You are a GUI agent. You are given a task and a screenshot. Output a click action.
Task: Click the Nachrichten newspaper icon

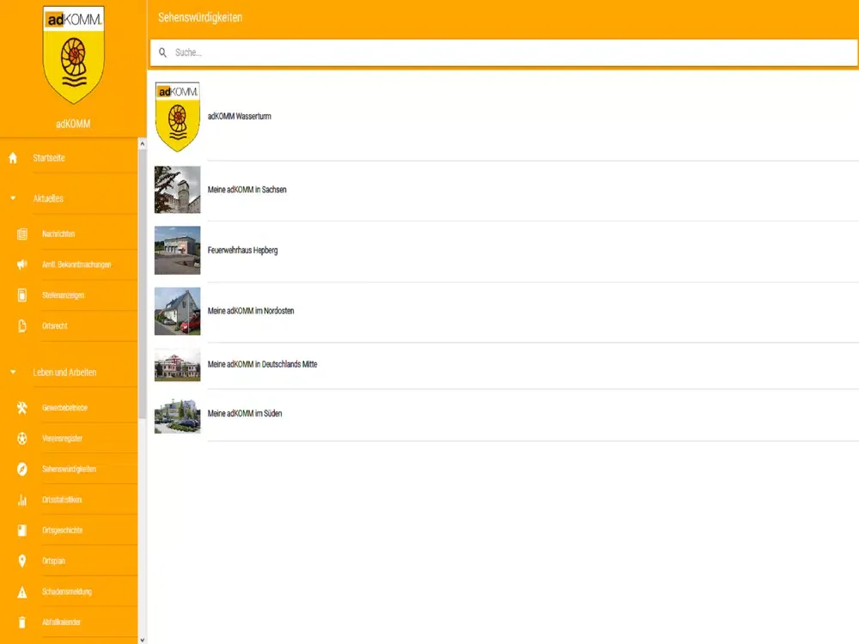[22, 234]
